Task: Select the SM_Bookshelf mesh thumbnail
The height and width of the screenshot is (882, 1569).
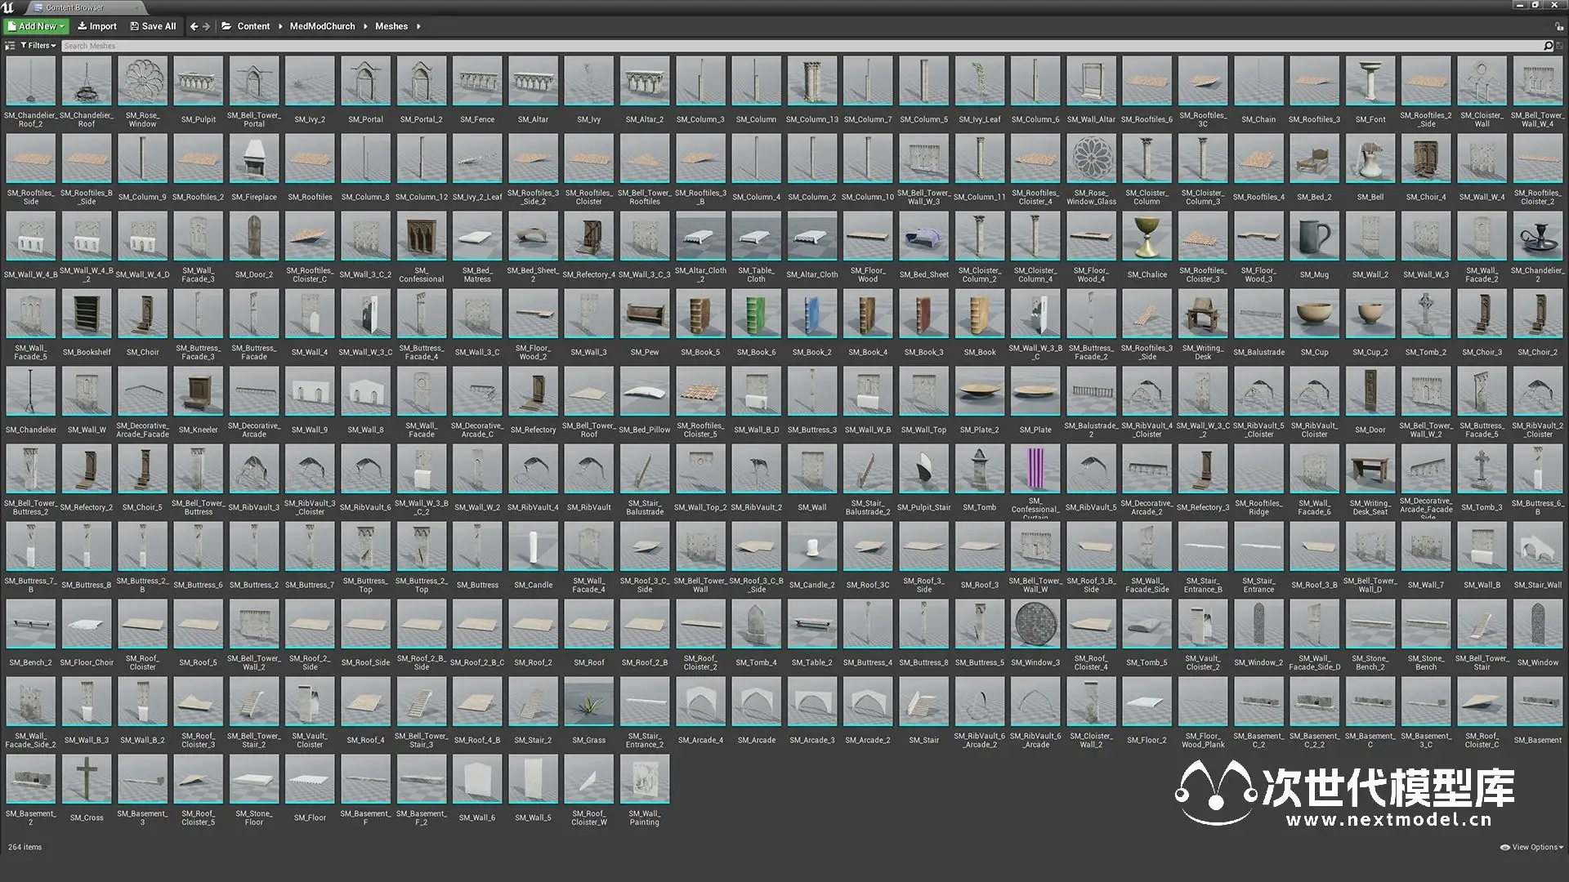Action: 87,314
